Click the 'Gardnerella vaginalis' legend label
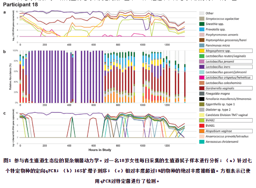 [220, 88]
